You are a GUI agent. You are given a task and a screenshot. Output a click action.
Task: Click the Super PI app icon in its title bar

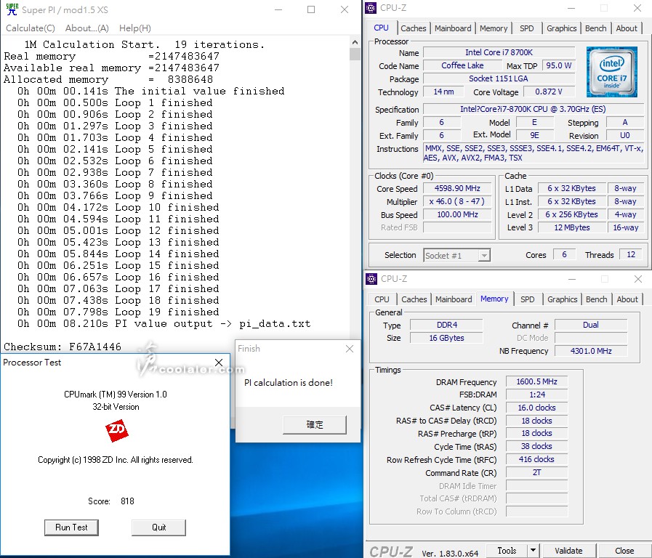(12, 9)
